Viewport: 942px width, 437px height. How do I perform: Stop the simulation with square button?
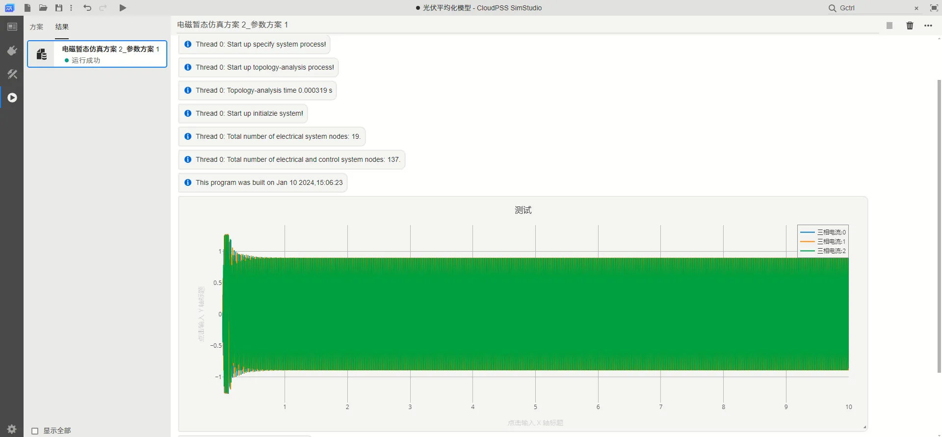point(889,26)
